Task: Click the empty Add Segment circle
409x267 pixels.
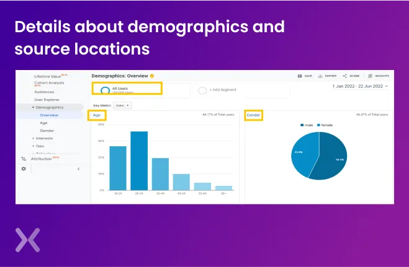Action: 202,90
